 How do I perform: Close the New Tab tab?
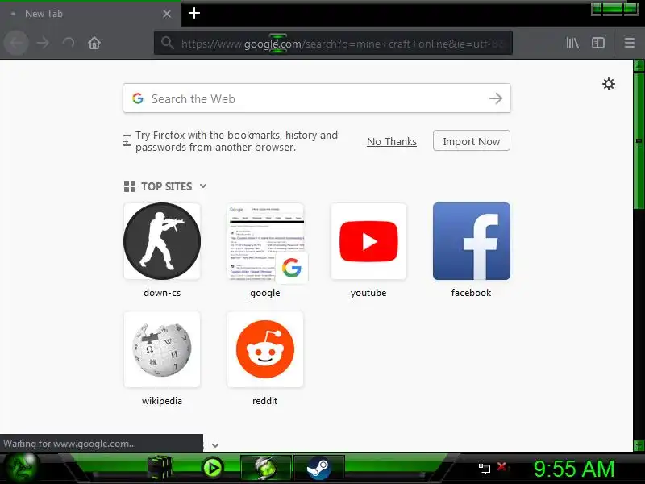(167, 14)
